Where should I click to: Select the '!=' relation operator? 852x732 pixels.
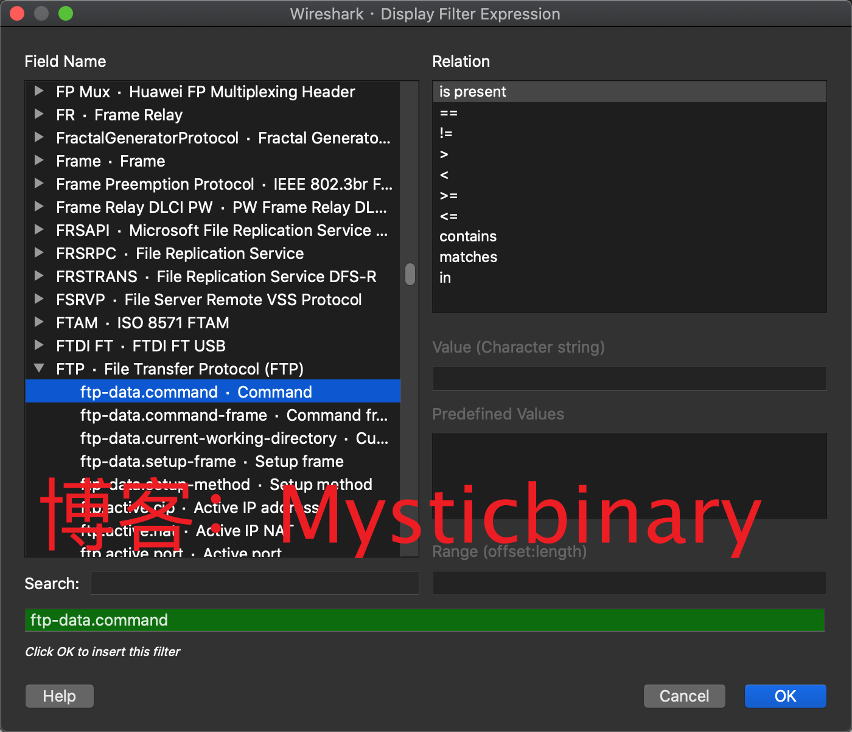click(x=446, y=133)
